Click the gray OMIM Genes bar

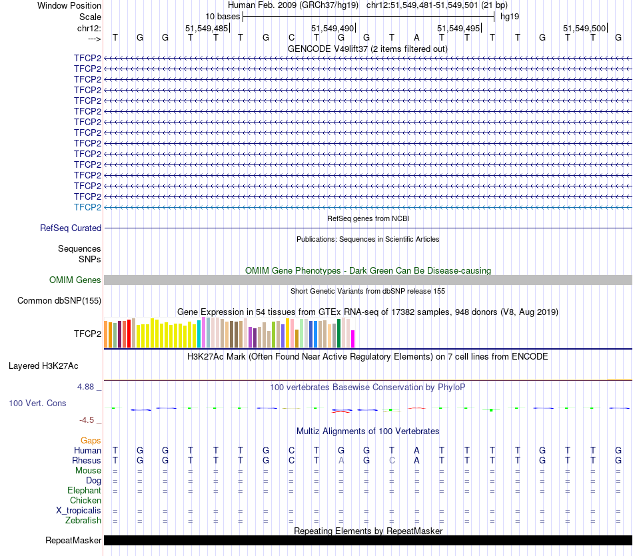click(368, 280)
